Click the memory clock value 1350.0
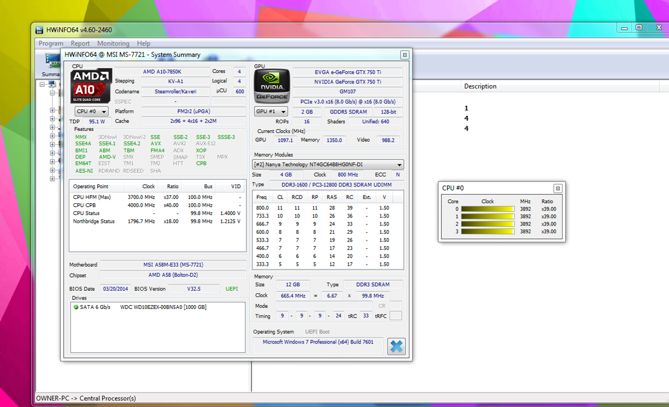The height and width of the screenshot is (407, 669). [x=334, y=140]
